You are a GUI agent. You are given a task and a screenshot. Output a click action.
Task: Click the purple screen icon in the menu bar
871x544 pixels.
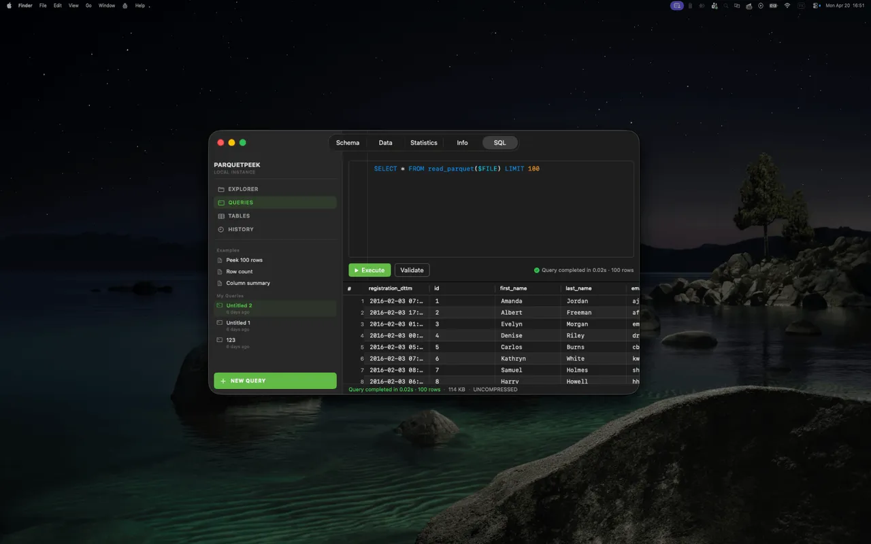click(x=676, y=5)
